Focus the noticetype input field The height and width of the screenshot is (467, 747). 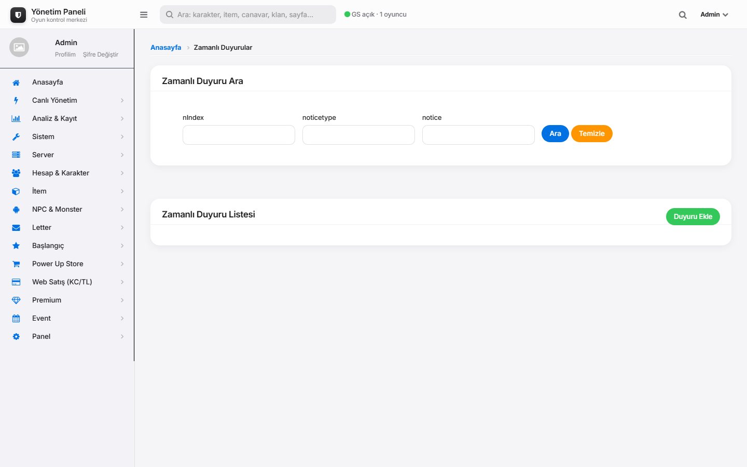coord(358,135)
